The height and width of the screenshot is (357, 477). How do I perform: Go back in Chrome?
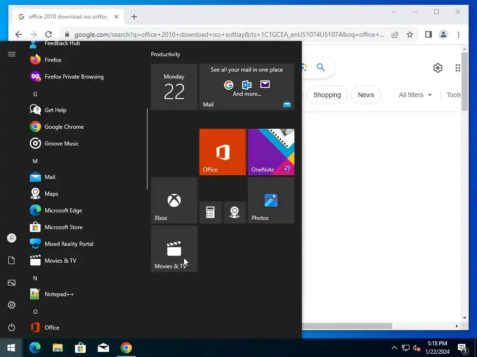(19, 34)
